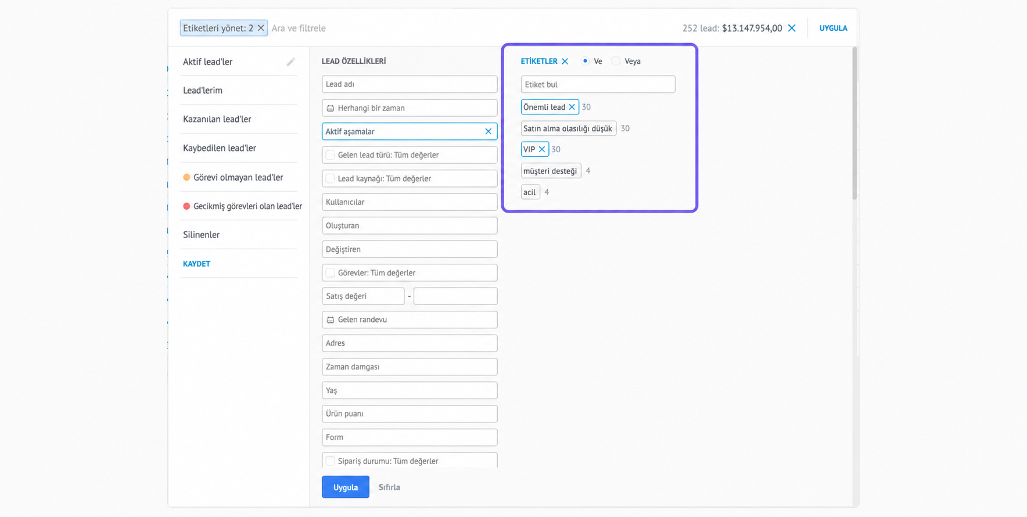1027x517 pixels.
Task: Select the Aktif lead'ler preset
Action: coord(207,62)
